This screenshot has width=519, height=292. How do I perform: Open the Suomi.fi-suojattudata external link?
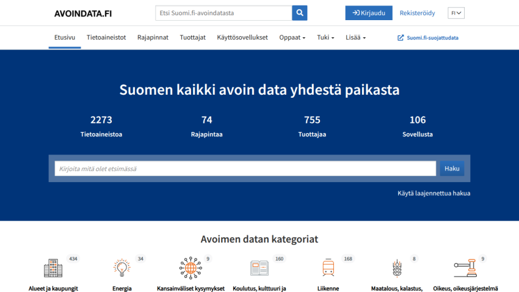tap(427, 38)
